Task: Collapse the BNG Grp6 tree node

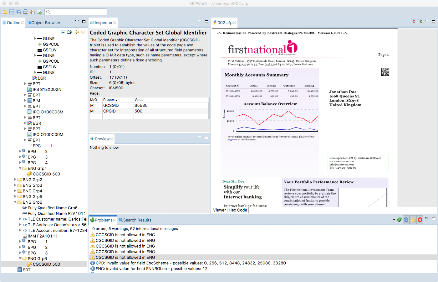Action: (x=15, y=202)
